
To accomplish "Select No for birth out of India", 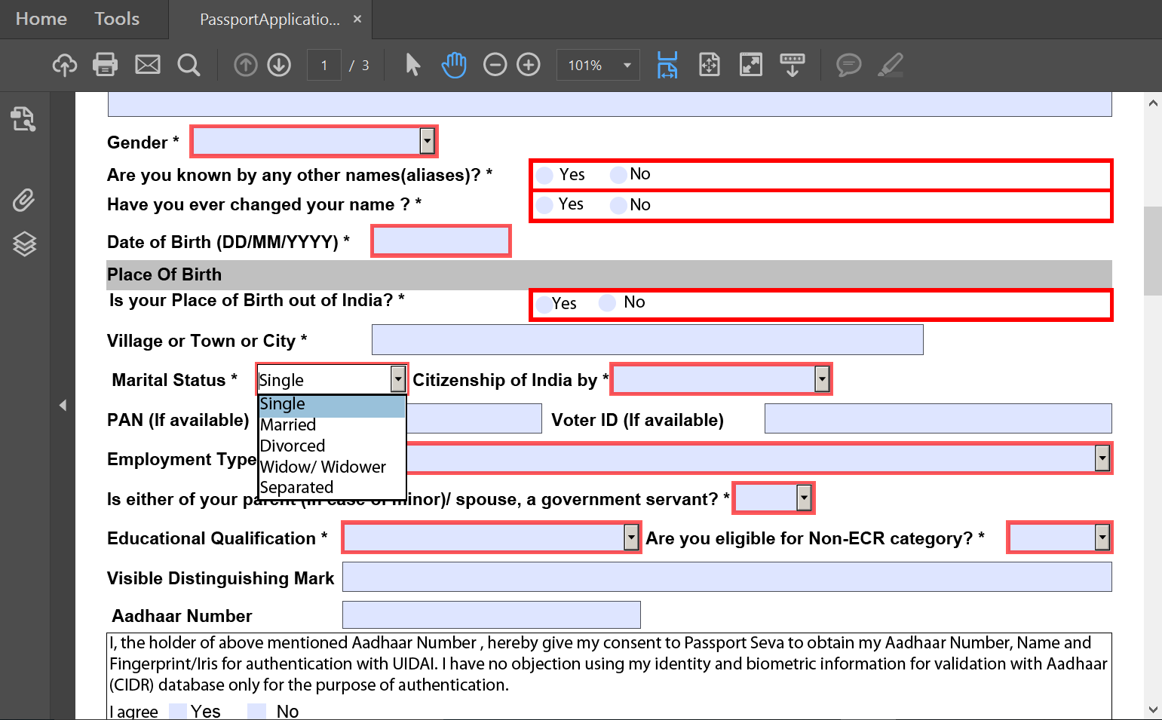I will point(608,303).
